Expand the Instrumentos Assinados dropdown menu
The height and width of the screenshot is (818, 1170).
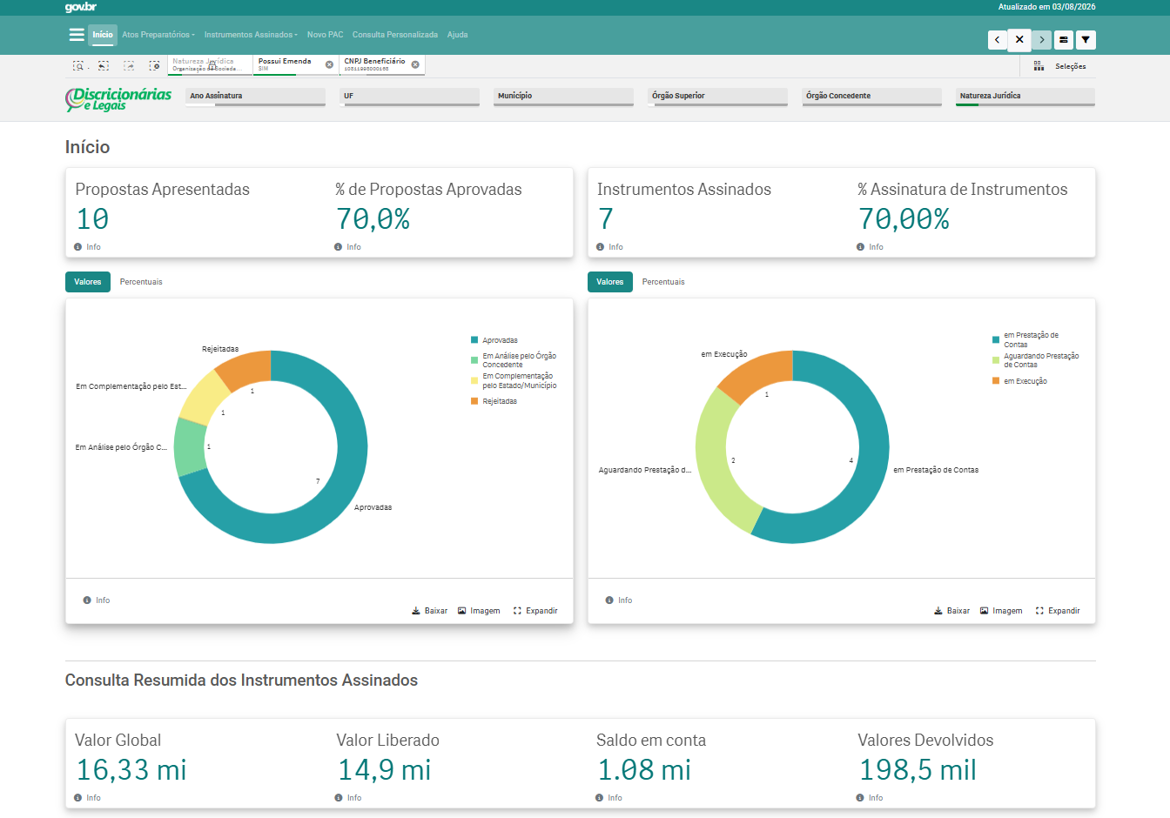pyautogui.click(x=251, y=35)
